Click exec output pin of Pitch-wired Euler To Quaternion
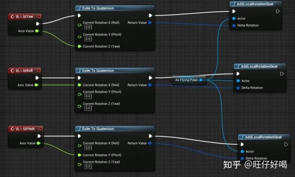Image resolution: width=295 pixels, height=177 pixels. pyautogui.click(x=150, y=136)
